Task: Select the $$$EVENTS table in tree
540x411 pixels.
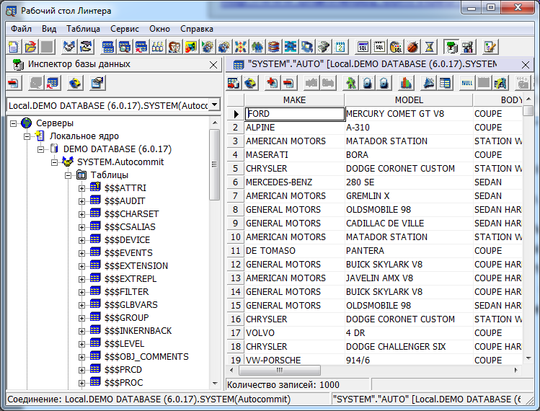Action: 128,252
